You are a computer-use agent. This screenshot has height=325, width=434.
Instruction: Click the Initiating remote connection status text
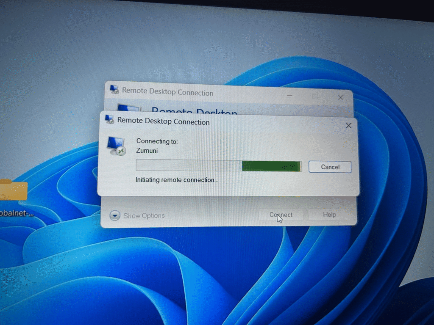[177, 179]
